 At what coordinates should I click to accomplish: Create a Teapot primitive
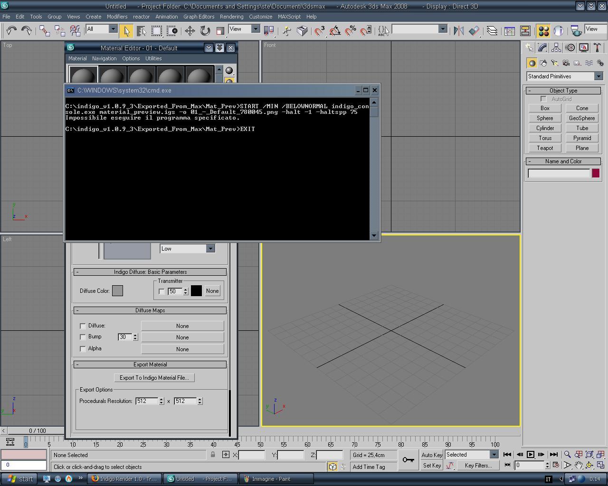click(545, 148)
